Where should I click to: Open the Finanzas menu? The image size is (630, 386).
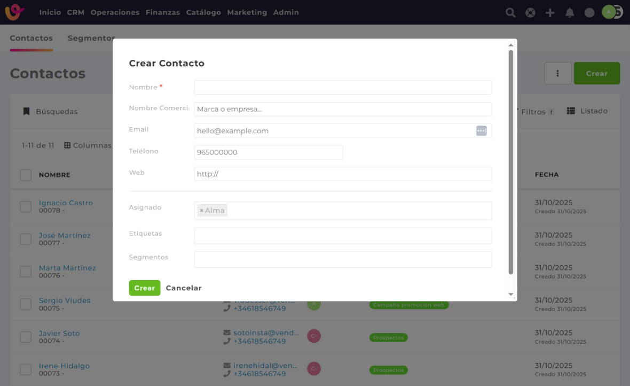pos(162,12)
